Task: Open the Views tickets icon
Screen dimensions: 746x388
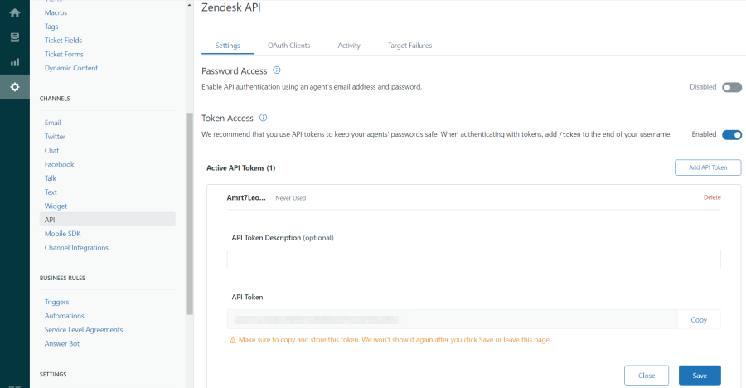Action: tap(15, 37)
